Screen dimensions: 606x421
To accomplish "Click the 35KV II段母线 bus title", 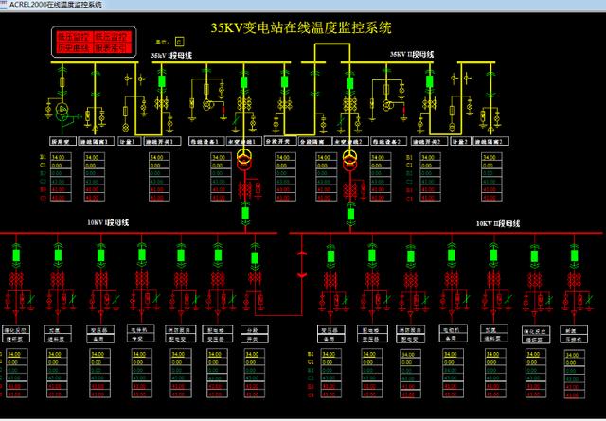I will point(412,54).
